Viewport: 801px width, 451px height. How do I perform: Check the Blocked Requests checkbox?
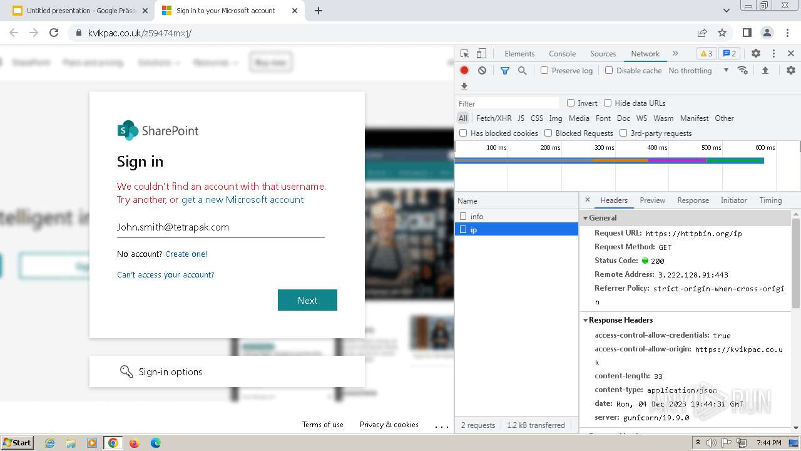548,133
